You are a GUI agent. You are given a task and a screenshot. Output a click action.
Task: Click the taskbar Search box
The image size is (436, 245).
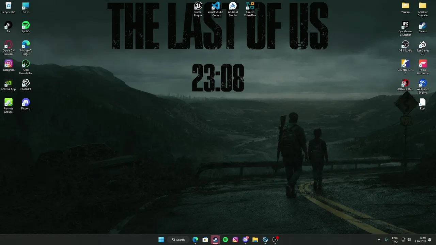point(178,240)
